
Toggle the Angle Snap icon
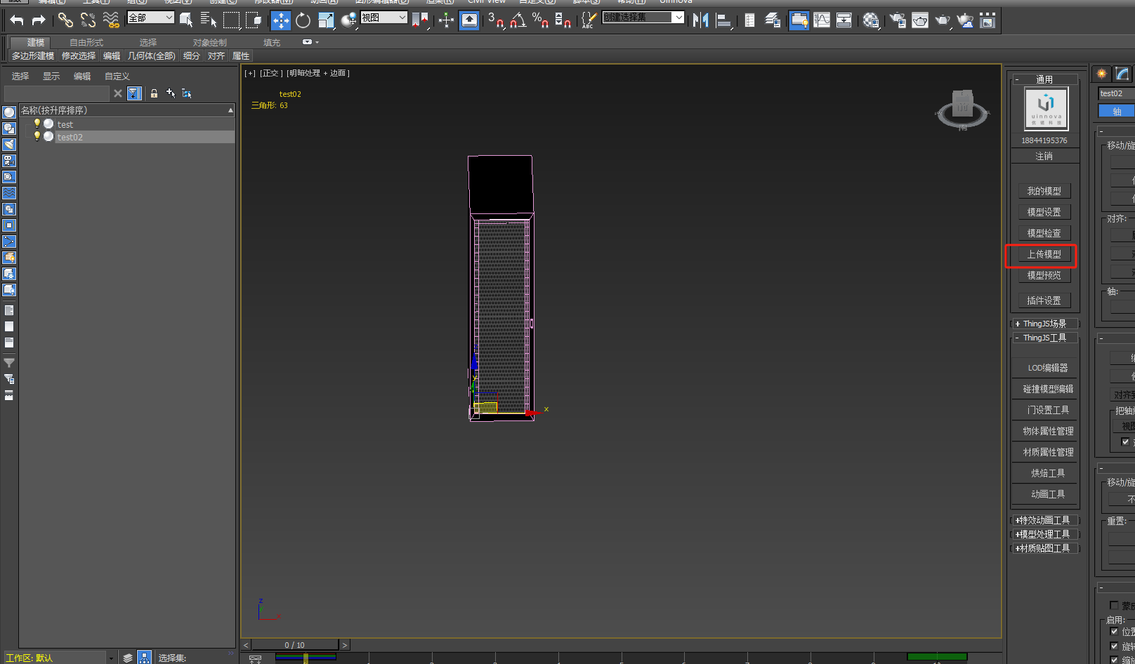tap(518, 20)
